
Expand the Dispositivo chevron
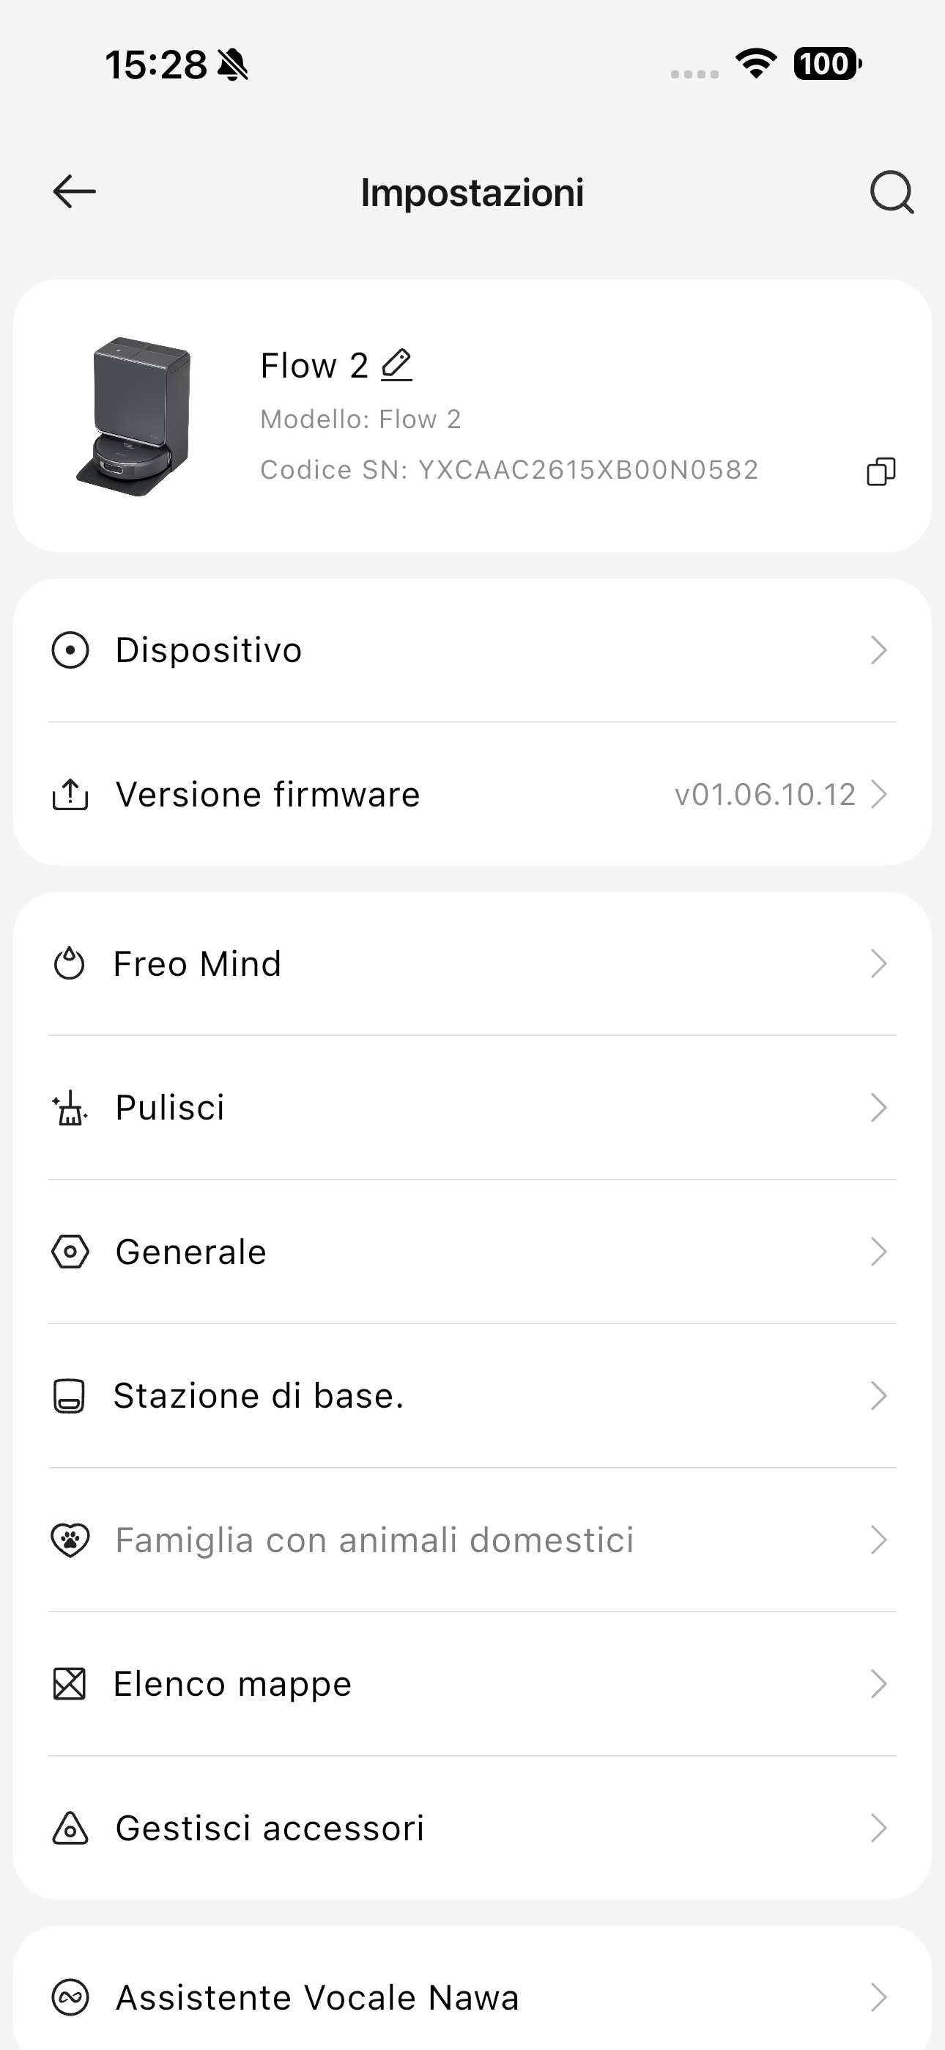coord(878,650)
